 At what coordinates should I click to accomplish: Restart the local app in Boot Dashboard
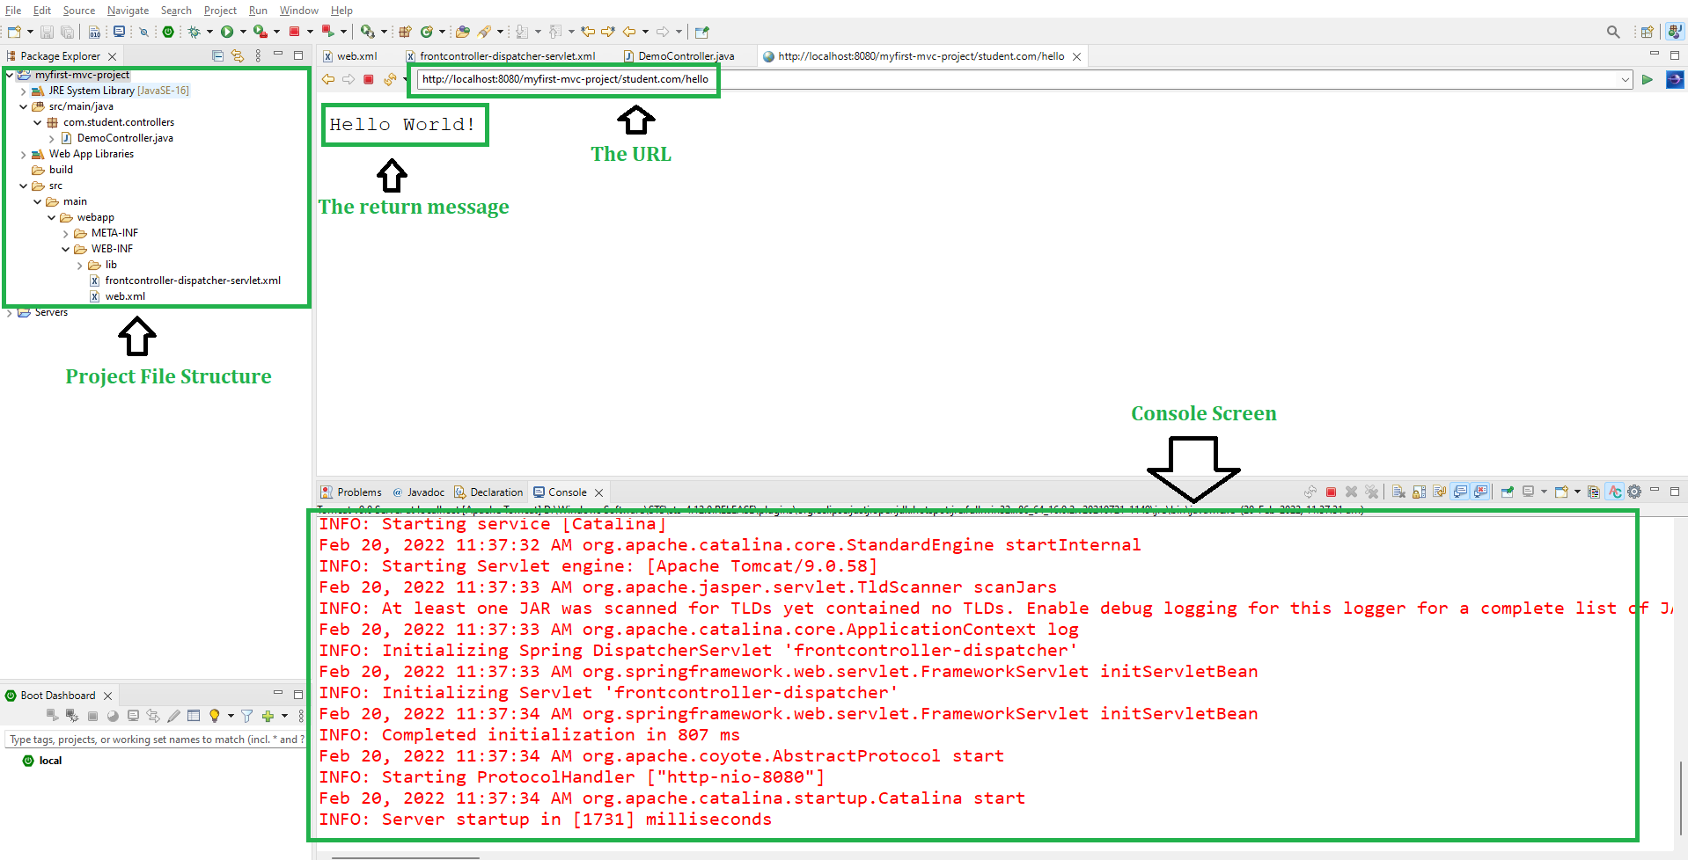click(x=113, y=716)
